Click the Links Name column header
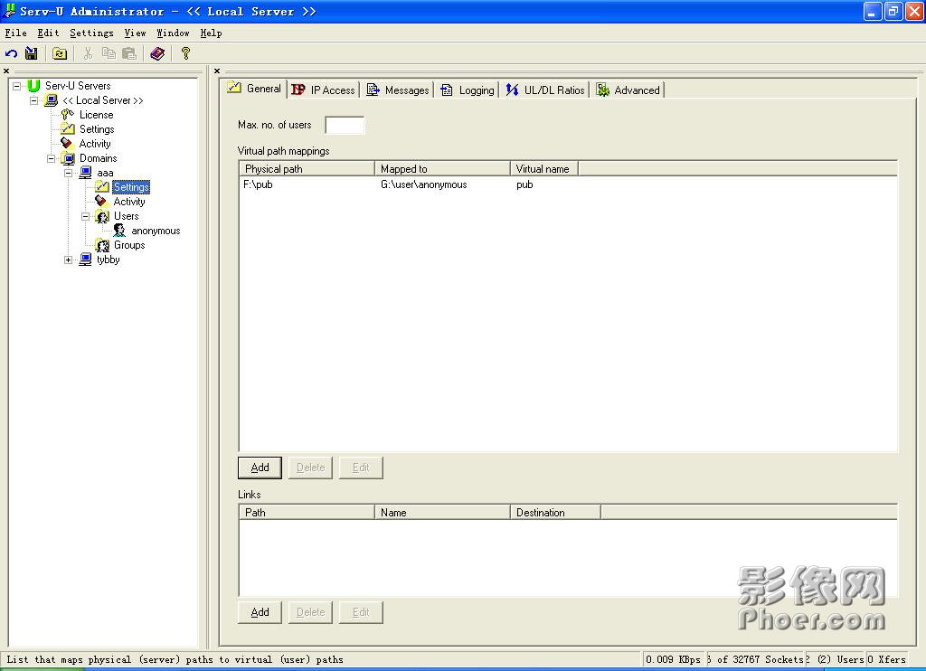Screen dimensions: 926x671 point(442,512)
